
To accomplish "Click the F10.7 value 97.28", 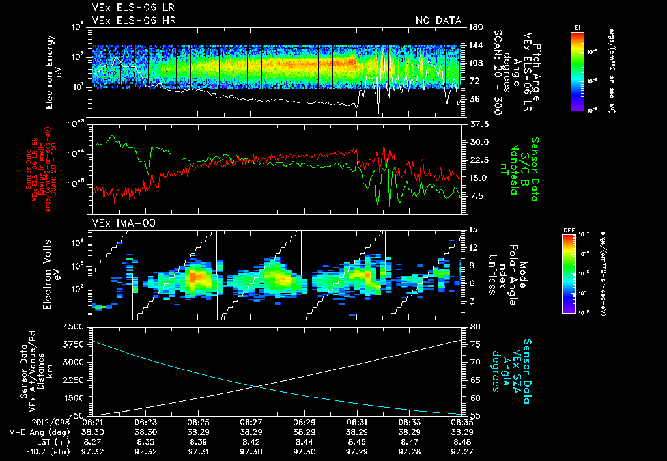I will 409,452.
